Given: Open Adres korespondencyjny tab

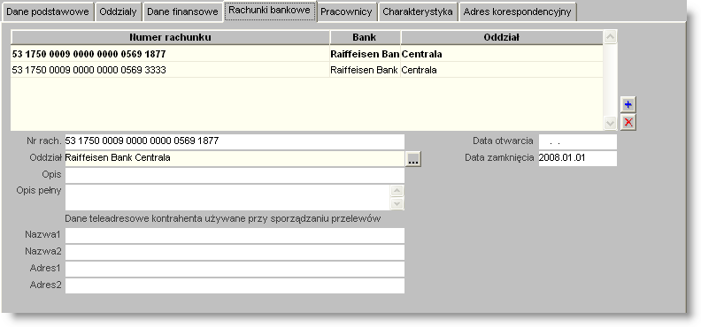Looking at the screenshot, I should coord(517,12).
